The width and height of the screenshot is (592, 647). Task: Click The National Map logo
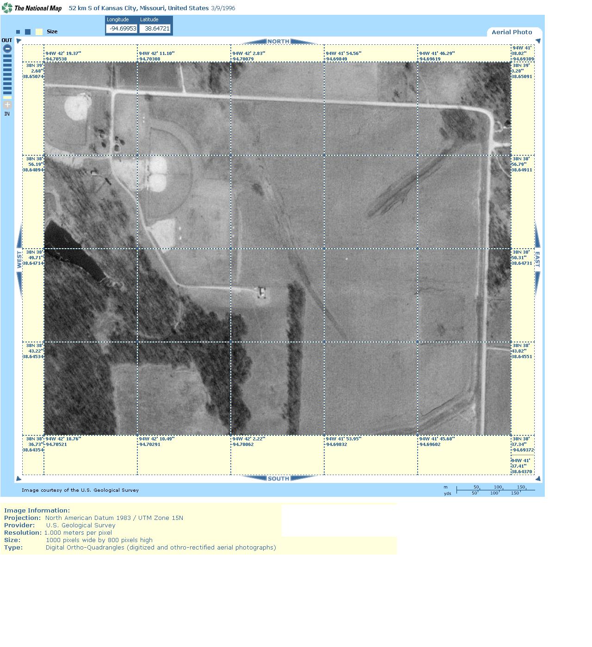click(32, 8)
